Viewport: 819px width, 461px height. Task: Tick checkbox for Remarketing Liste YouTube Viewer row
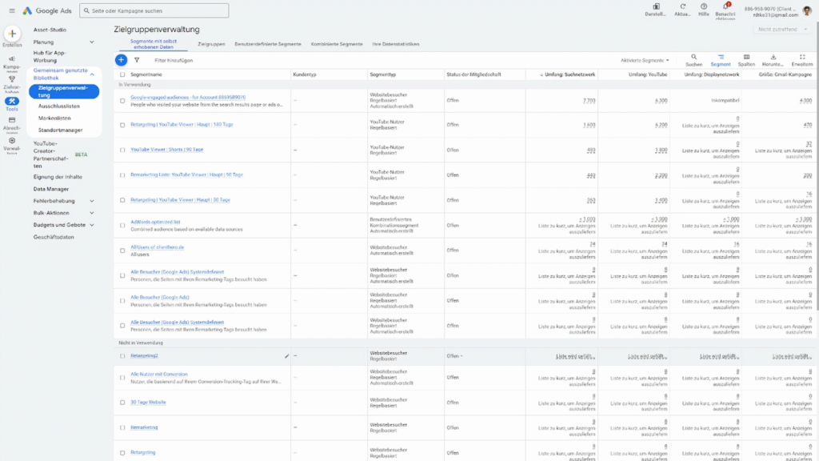122,175
